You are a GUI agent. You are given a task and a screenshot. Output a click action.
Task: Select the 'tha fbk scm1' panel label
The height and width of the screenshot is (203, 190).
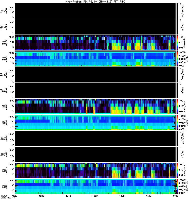pos(5,59)
